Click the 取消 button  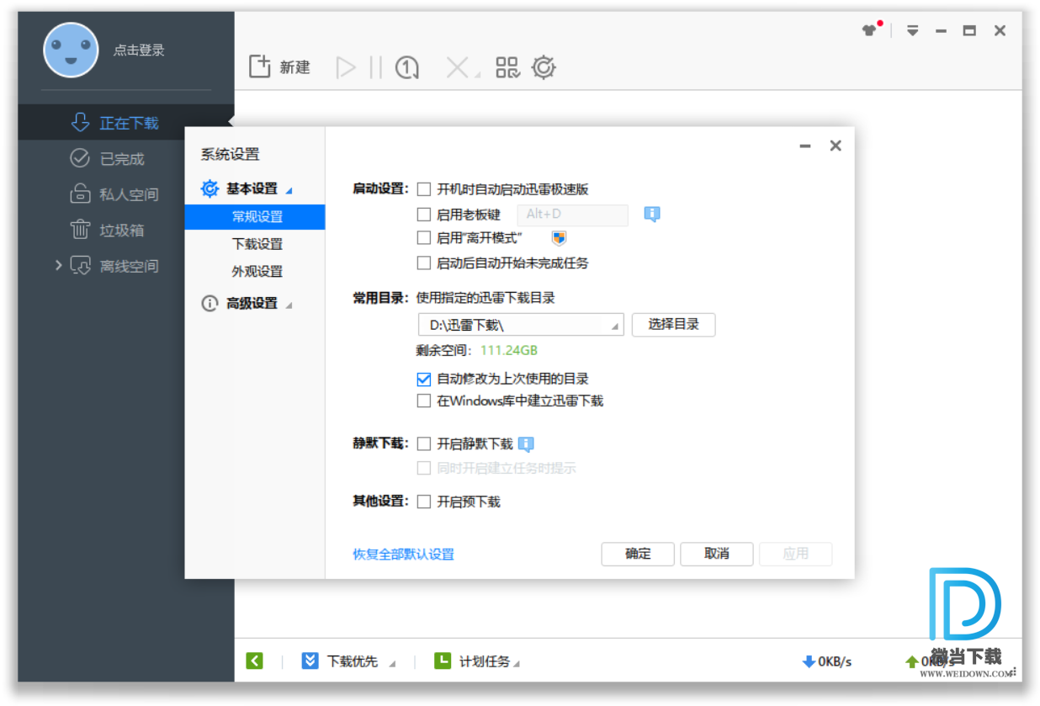click(717, 554)
